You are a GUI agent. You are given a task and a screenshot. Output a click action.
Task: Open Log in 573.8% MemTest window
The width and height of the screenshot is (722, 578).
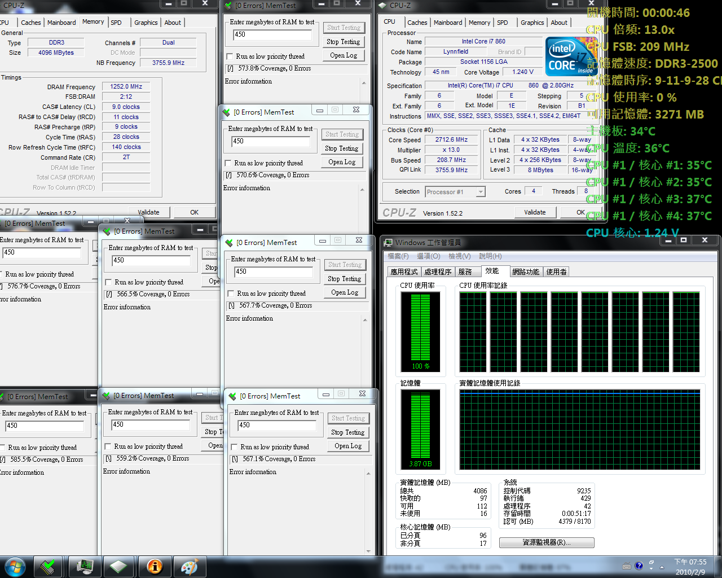tap(344, 55)
